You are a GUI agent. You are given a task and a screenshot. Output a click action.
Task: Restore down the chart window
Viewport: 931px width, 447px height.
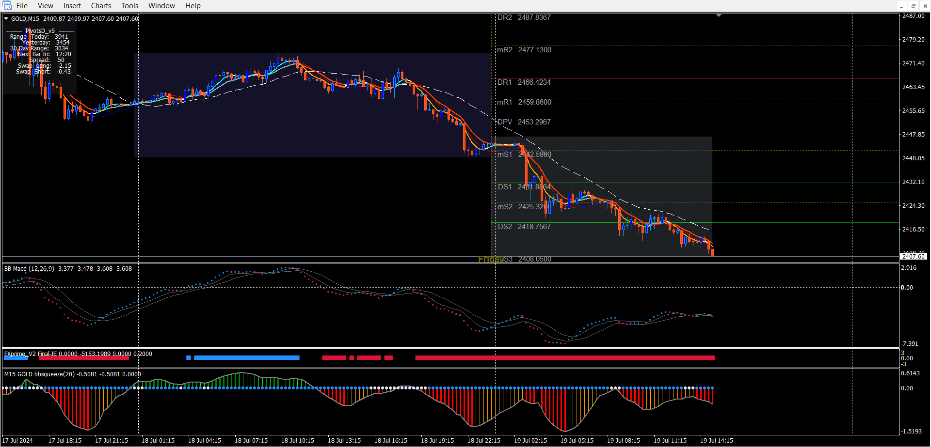pos(913,6)
